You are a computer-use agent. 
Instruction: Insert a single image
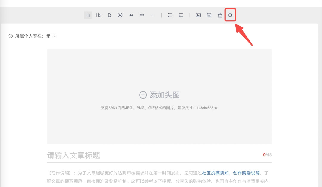(198, 15)
